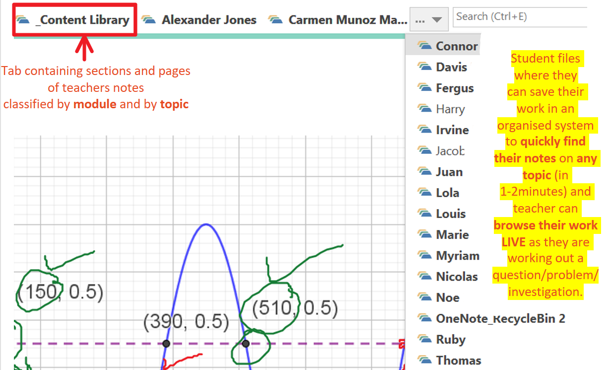Expand the more sections overflow dropdown
The height and width of the screenshot is (370, 611).
pyautogui.click(x=429, y=20)
